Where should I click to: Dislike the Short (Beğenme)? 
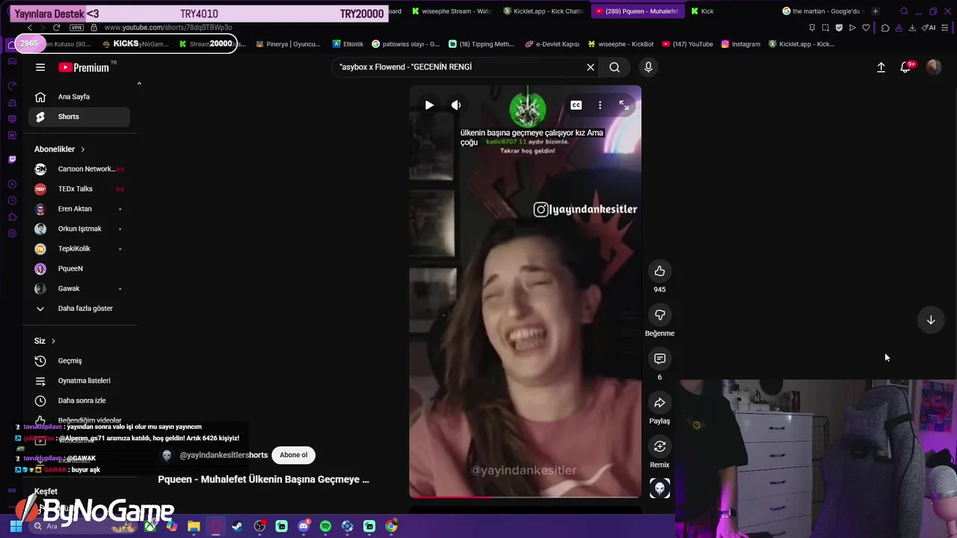click(659, 315)
